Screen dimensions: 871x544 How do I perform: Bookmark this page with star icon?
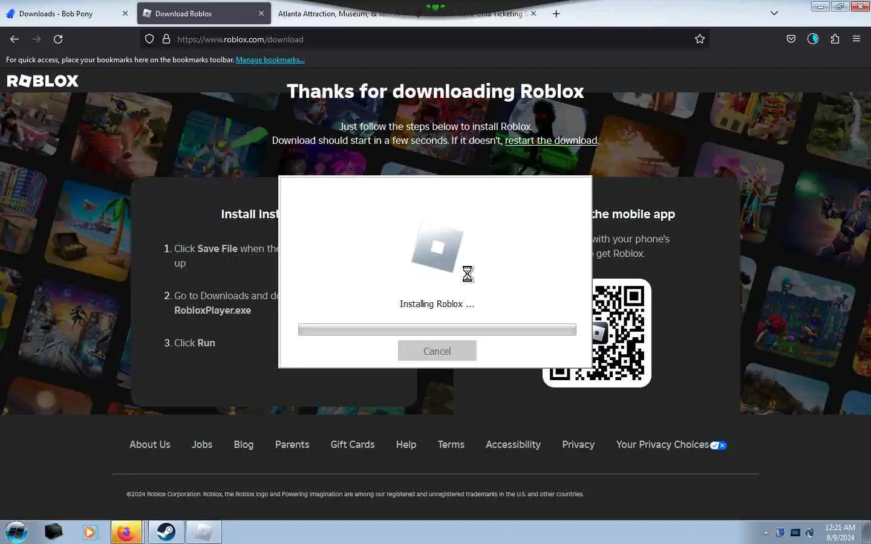(700, 39)
